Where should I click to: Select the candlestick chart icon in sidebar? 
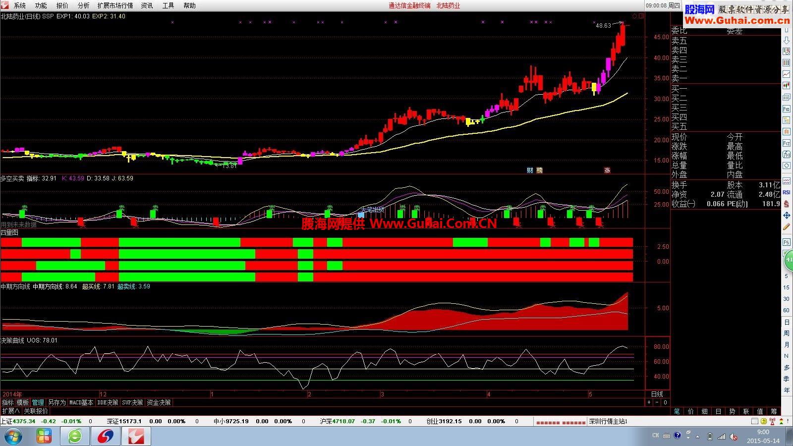pyautogui.click(x=787, y=85)
